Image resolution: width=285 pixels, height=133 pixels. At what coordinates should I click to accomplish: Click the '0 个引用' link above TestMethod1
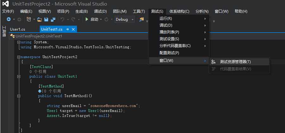[x=53, y=91]
